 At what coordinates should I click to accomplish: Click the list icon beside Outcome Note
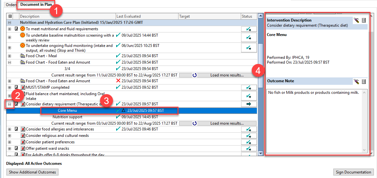click(364, 82)
